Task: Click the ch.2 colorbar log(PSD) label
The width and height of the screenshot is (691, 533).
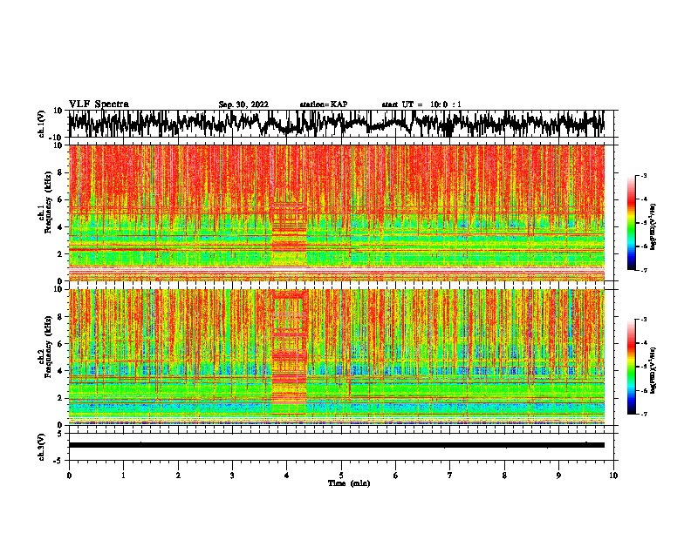Action: [x=653, y=370]
